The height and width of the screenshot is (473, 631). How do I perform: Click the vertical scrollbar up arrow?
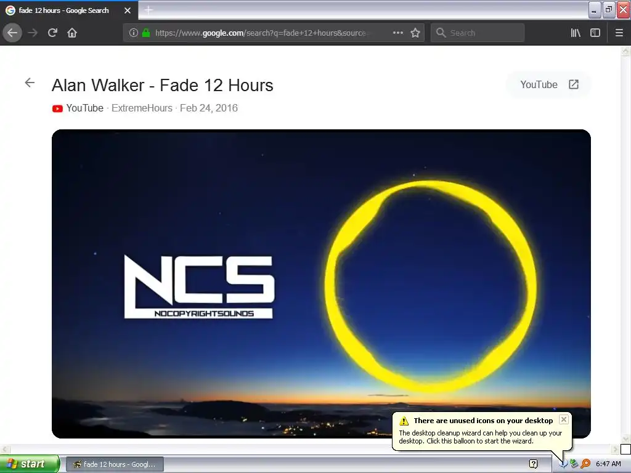(625, 51)
